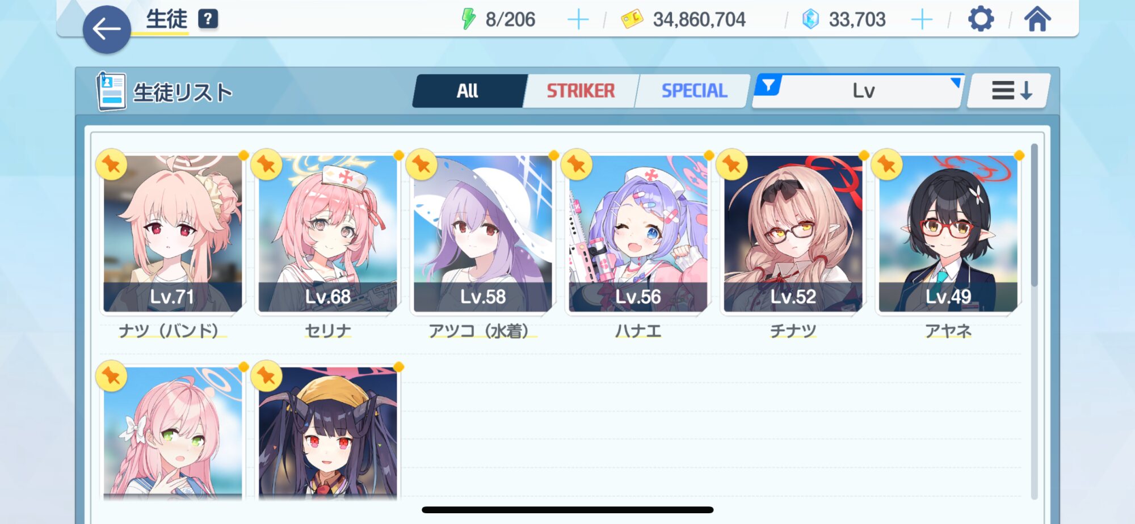The image size is (1135, 524).
Task: Tap the credits coin icon
Action: 632,19
